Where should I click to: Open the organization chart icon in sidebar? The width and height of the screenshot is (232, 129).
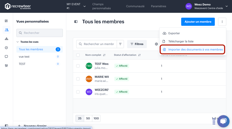[6, 39]
